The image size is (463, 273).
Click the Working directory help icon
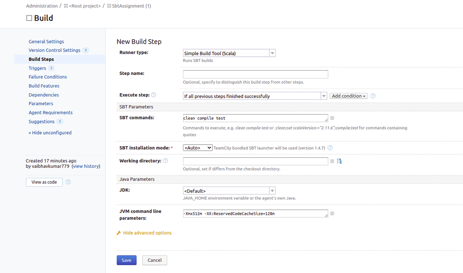[x=165, y=161]
